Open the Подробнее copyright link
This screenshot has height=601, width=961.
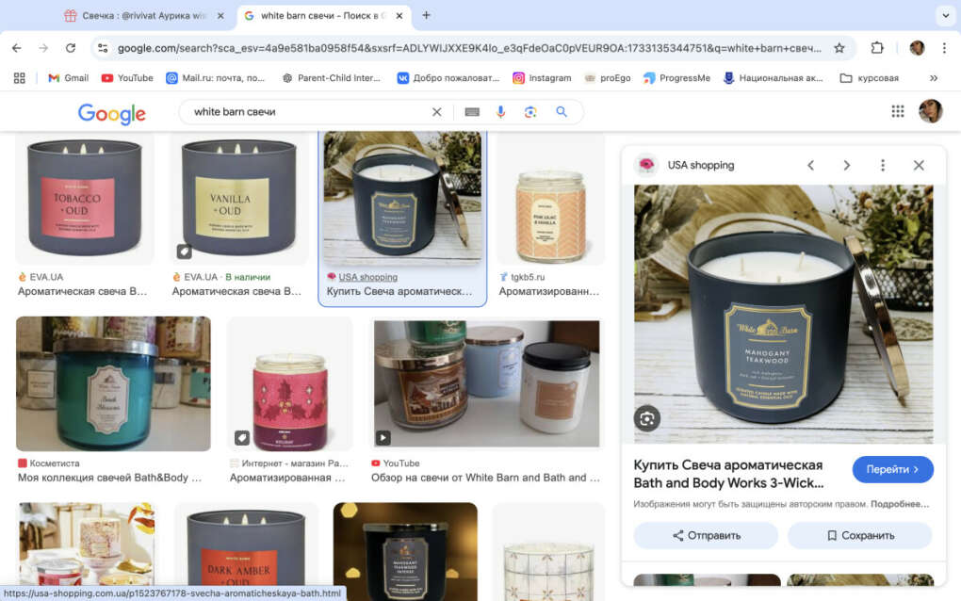(900, 504)
